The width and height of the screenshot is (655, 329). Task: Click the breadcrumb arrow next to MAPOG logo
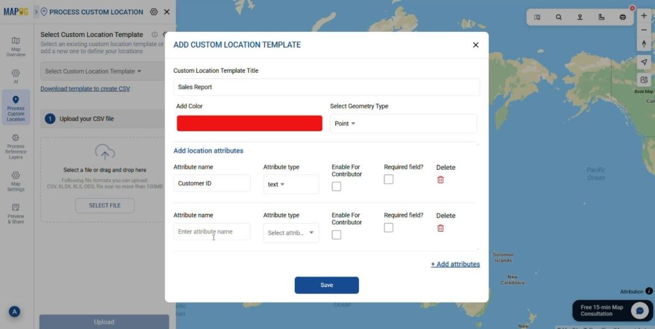(36, 11)
